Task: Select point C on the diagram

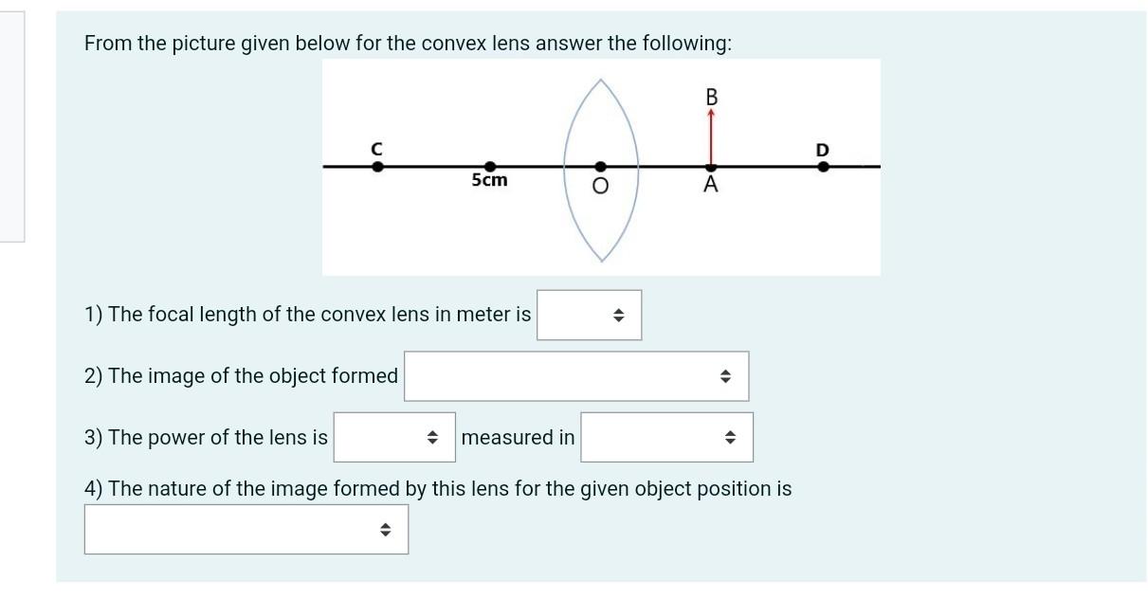Action: pos(377,165)
